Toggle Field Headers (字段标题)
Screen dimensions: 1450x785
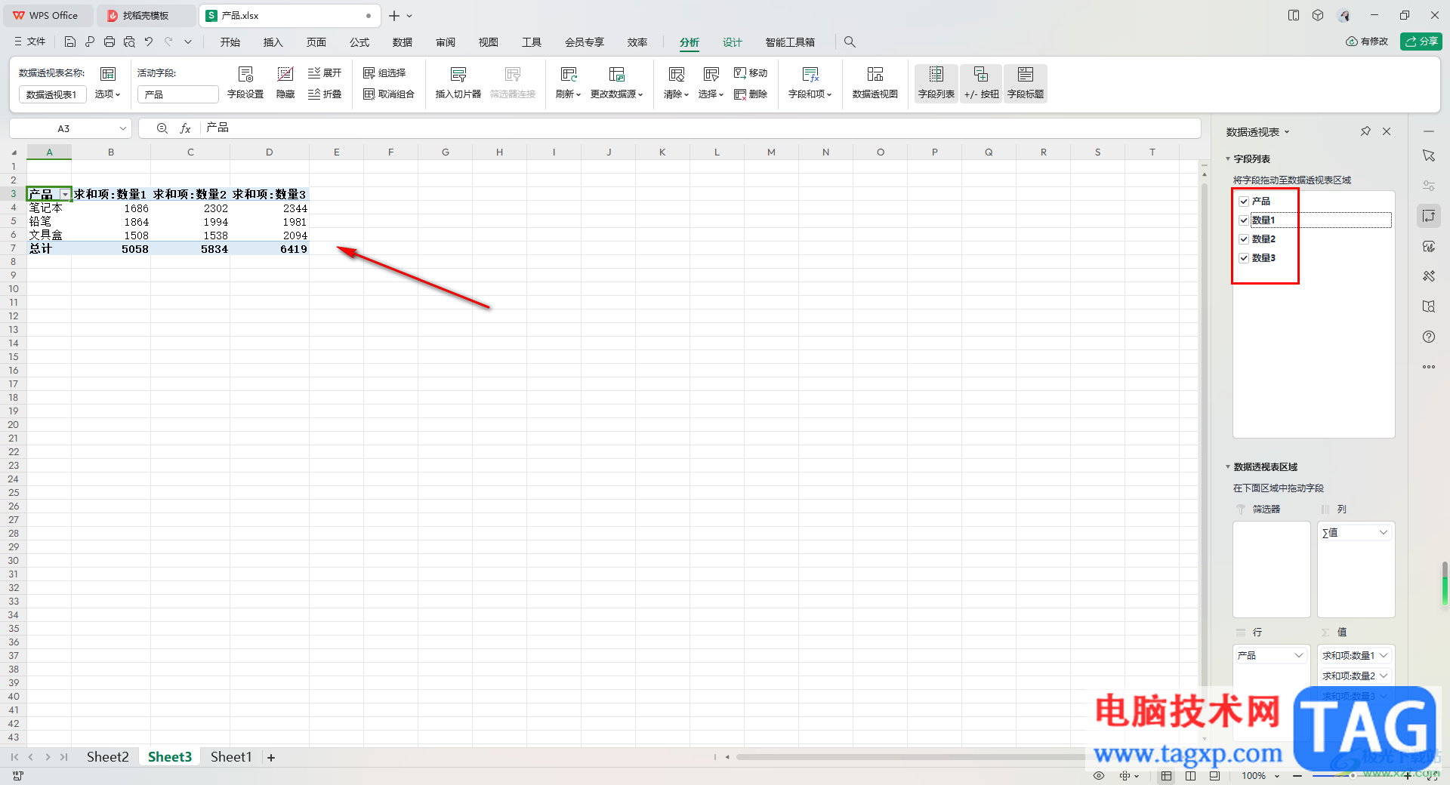click(x=1026, y=83)
